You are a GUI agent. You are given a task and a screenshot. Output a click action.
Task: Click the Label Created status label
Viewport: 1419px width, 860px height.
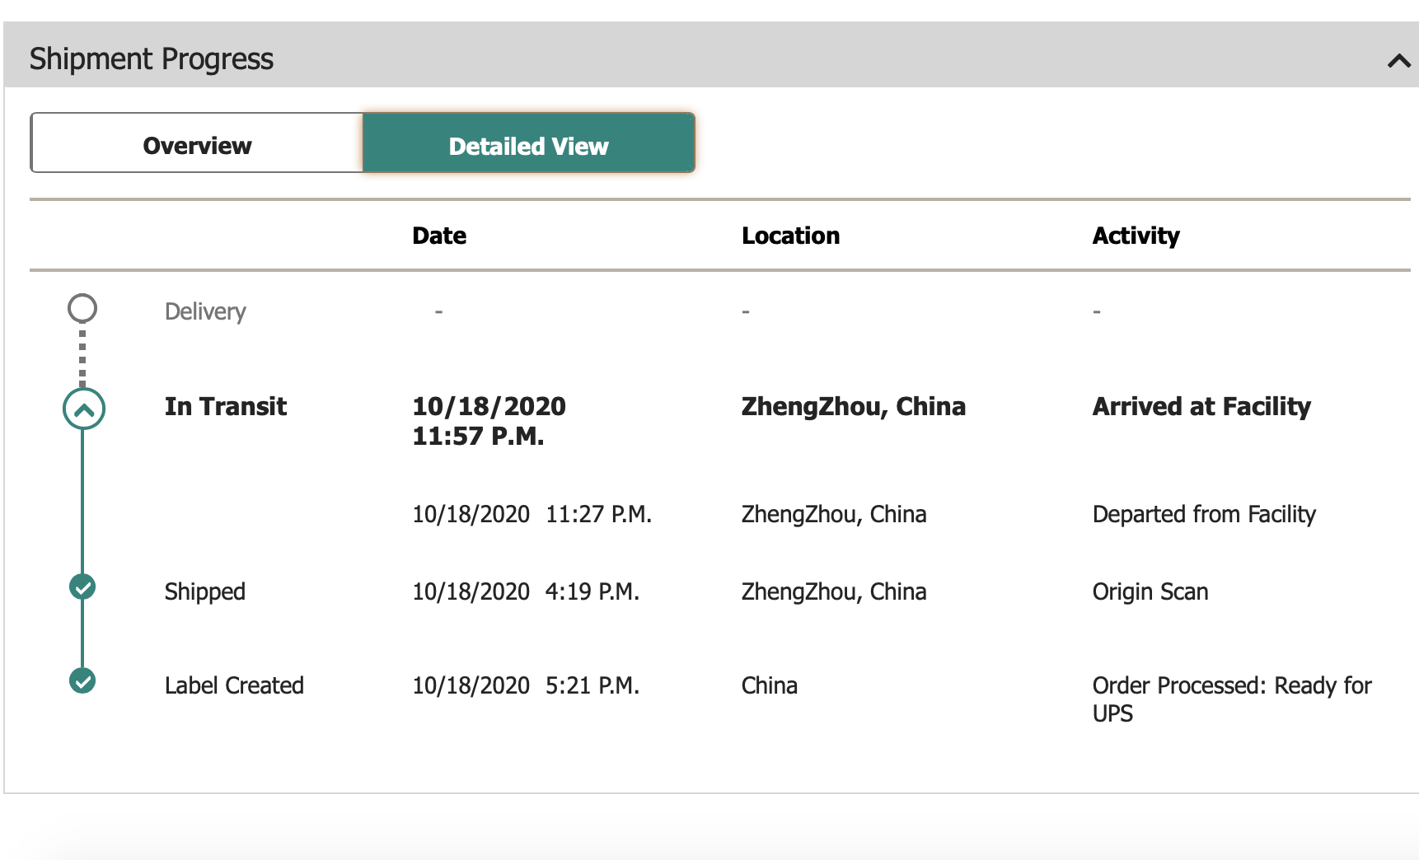click(234, 685)
